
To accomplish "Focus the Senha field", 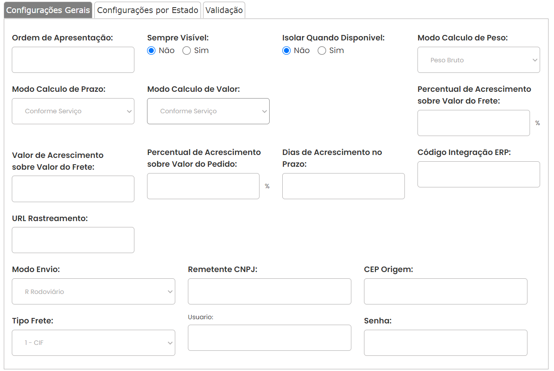I will 446,343.
